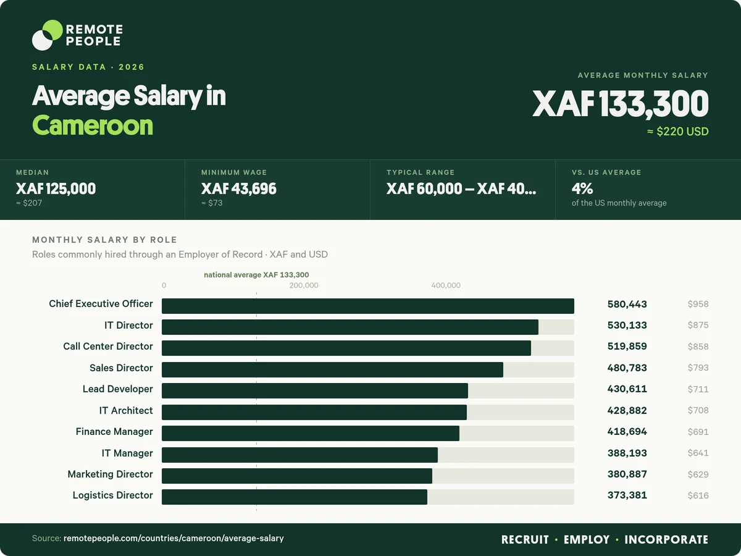Click the '430,611' salary value
The height and width of the screenshot is (556, 741).
point(627,389)
